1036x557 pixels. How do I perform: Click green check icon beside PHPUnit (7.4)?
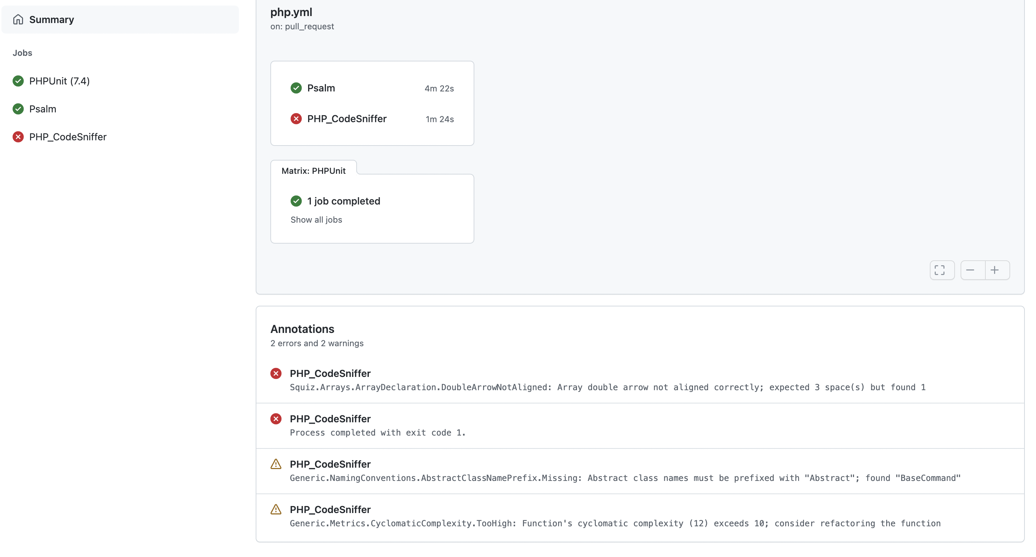pos(18,81)
